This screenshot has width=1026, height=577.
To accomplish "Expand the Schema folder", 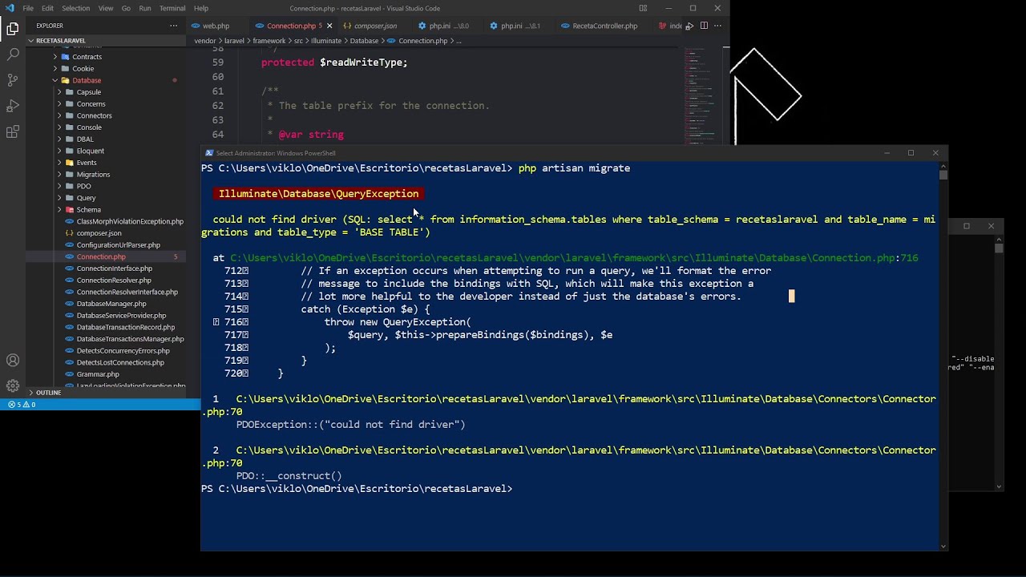I will coord(88,210).
